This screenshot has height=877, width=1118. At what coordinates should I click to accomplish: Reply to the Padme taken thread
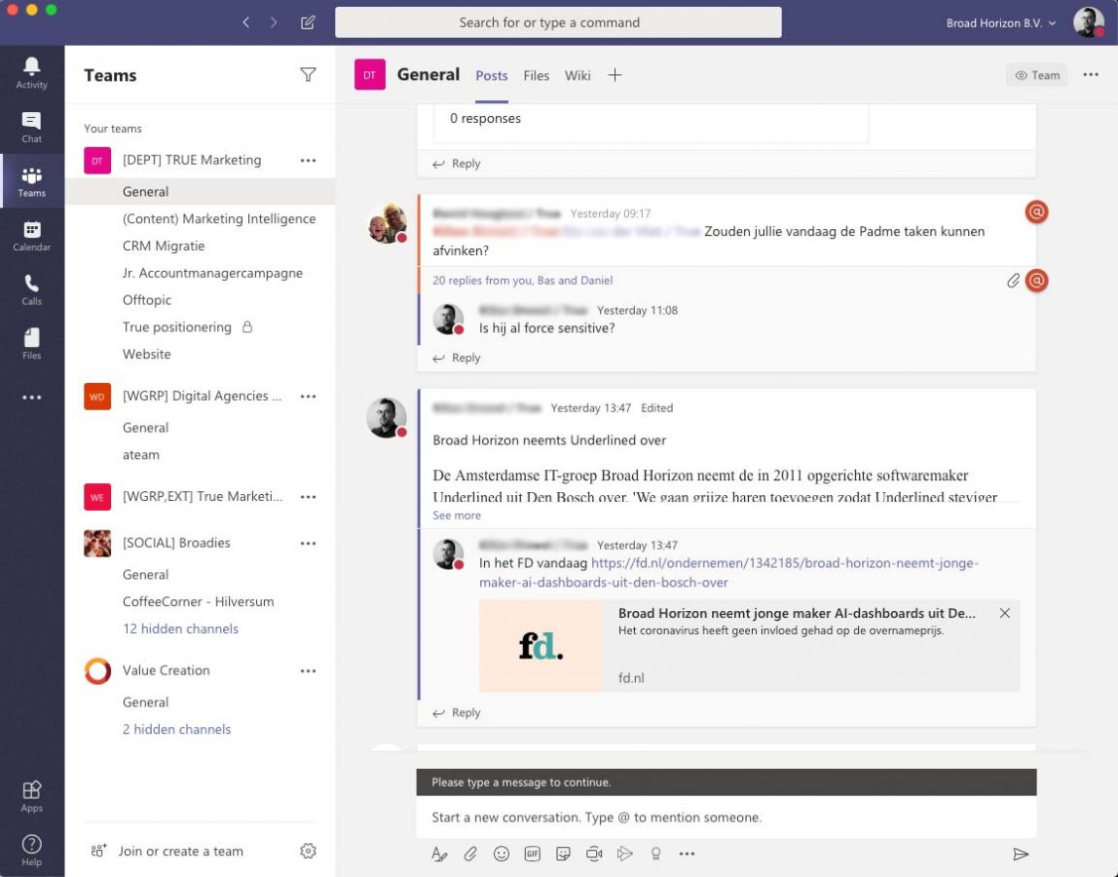(457, 358)
